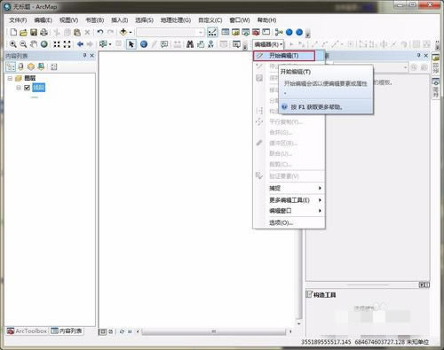Expand the Select Features tool dropdown arrow

tap(110, 44)
